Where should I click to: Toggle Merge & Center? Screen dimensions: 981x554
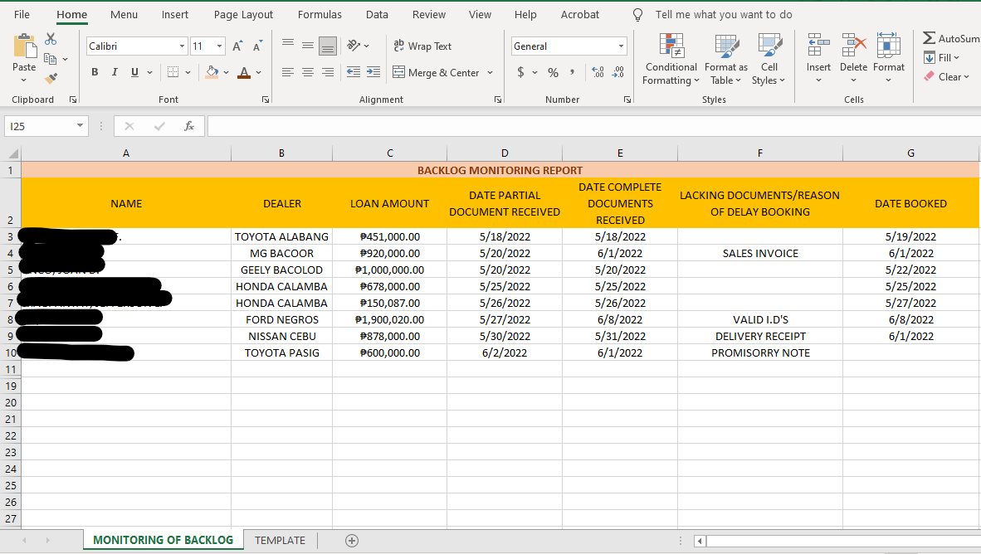436,72
